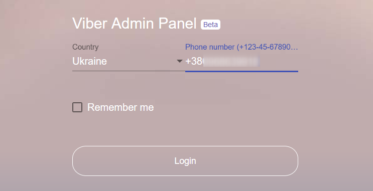Screen dimensions: 373x191
Task: Open the Ukraine country selector
Action: pyautogui.click(x=129, y=61)
